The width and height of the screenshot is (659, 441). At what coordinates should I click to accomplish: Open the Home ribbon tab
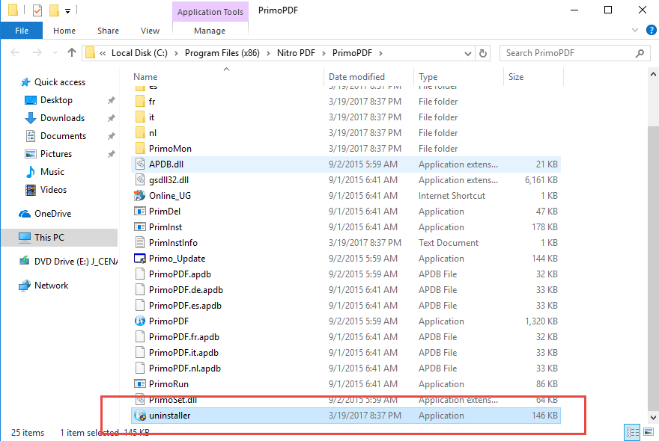pyautogui.click(x=64, y=31)
